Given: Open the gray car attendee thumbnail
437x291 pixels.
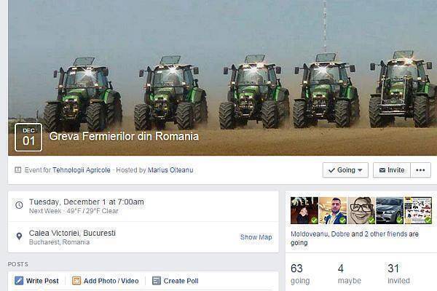Looking at the screenshot, I should 390,210.
